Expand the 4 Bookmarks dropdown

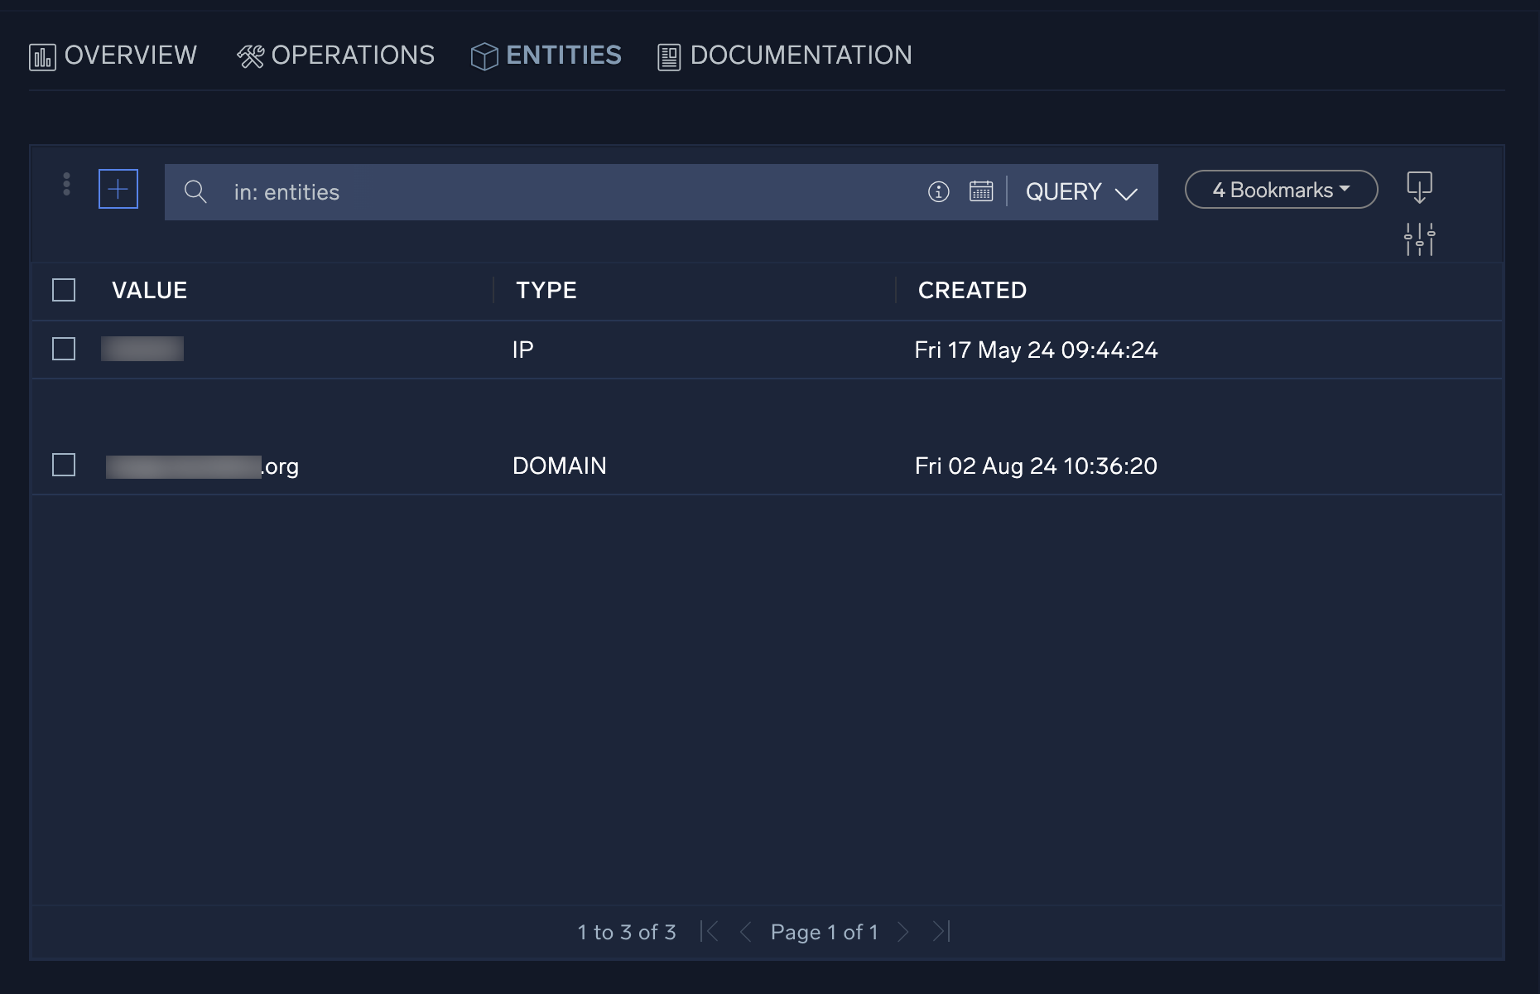[1280, 189]
